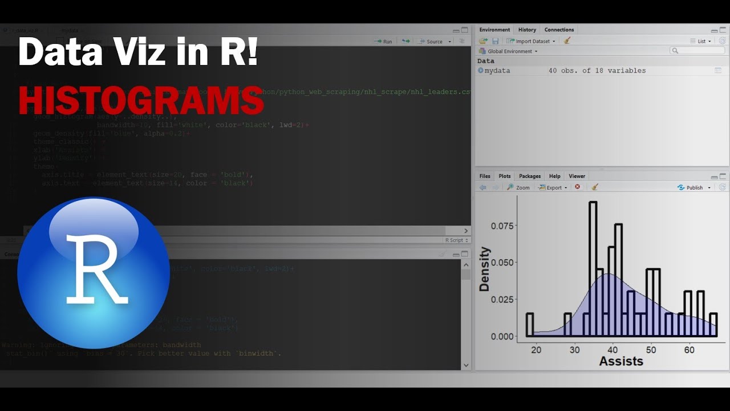View mydata in the table viewer icon
Viewport: 730px width, 411px height.
(x=718, y=70)
